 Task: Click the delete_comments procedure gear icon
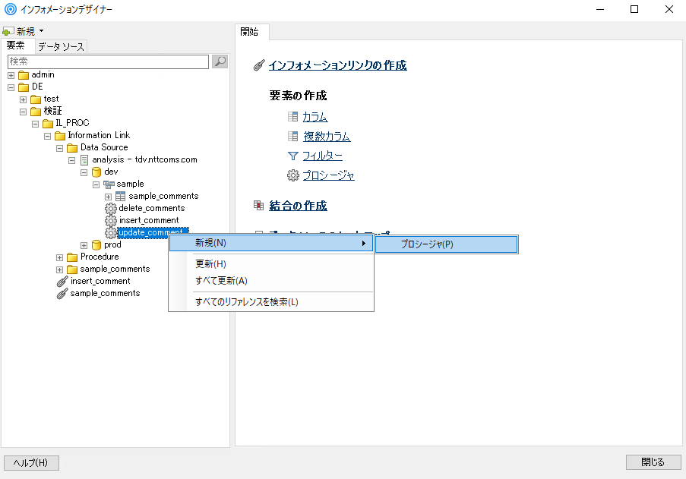click(x=111, y=209)
